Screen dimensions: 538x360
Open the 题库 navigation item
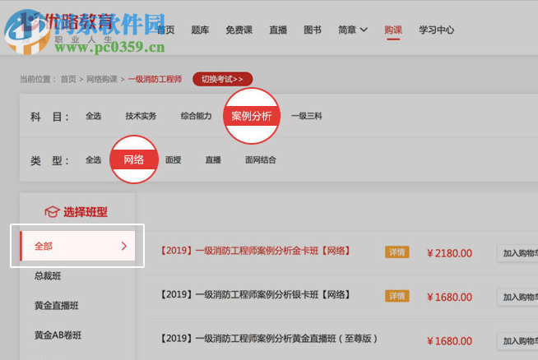coord(200,30)
